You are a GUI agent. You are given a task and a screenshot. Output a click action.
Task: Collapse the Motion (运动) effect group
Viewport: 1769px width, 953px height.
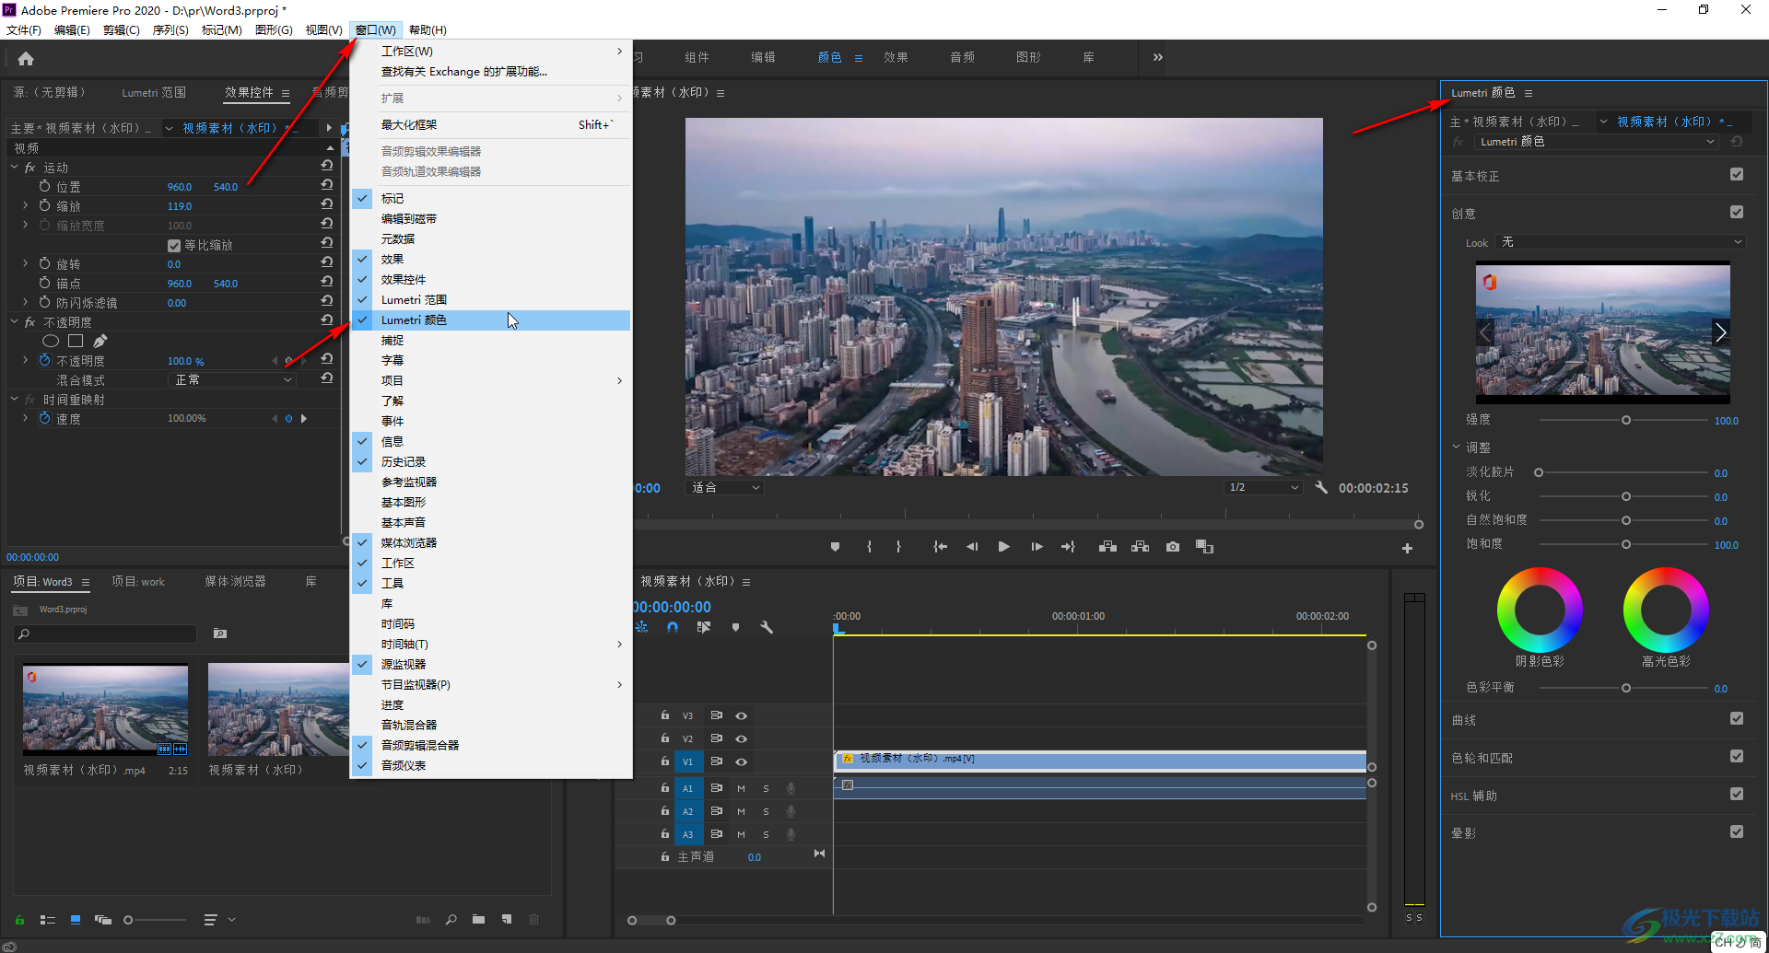tap(15, 167)
